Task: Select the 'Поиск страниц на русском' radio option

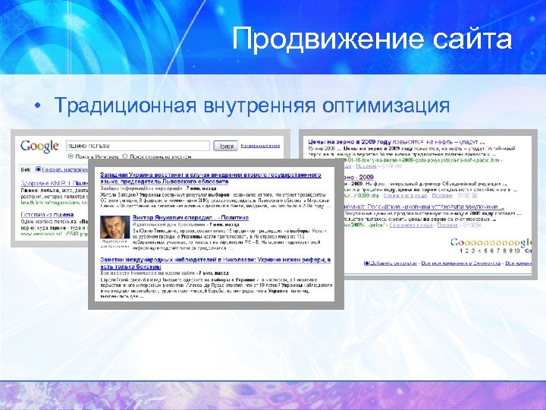Action: pos(126,156)
